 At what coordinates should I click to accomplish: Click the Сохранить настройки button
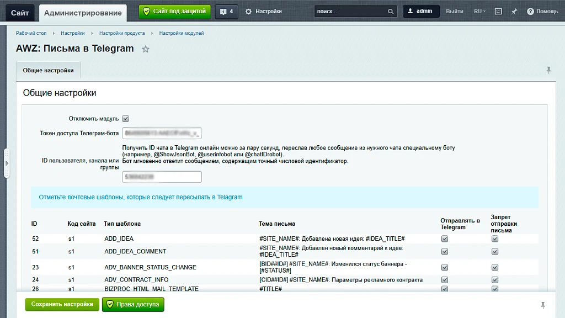(x=62, y=304)
